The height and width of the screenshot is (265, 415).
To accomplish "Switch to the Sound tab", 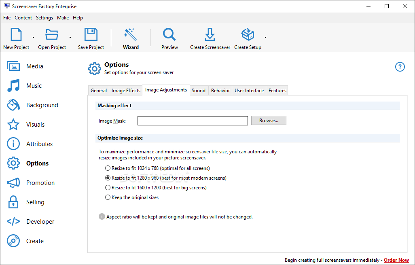I will [x=199, y=91].
